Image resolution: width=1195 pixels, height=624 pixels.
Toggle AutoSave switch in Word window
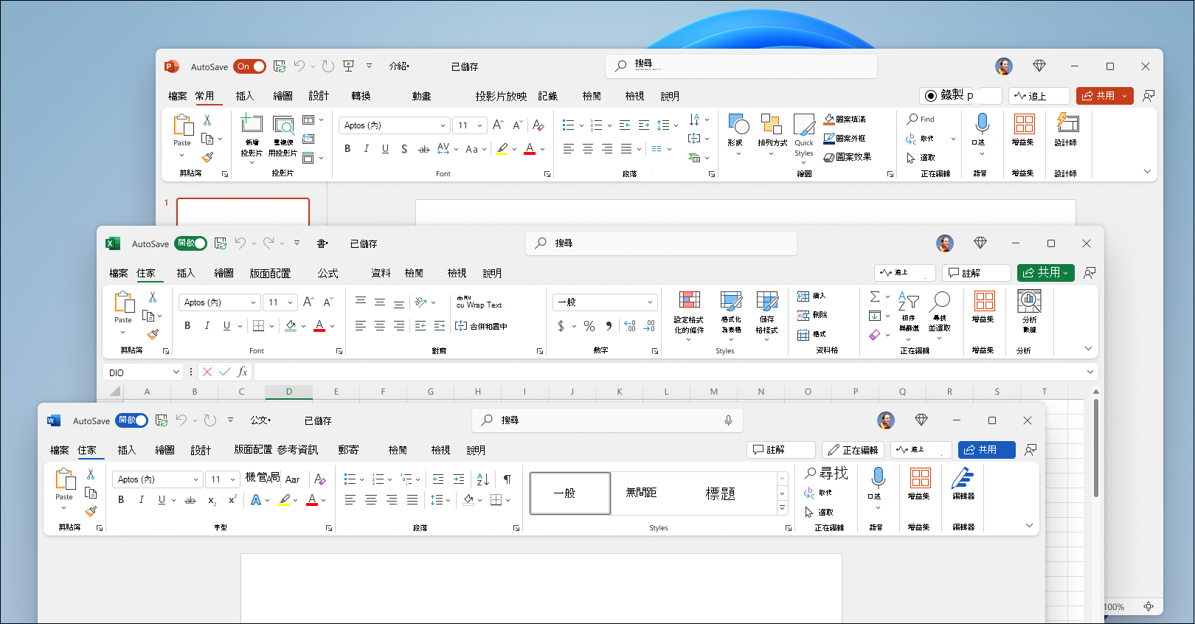(132, 420)
